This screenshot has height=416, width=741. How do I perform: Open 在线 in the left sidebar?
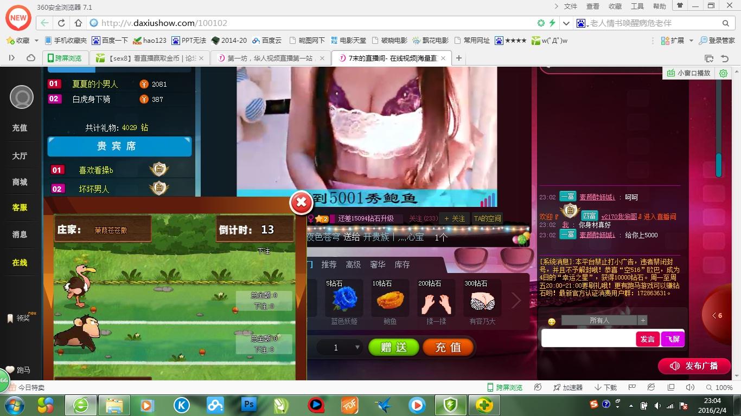point(20,263)
